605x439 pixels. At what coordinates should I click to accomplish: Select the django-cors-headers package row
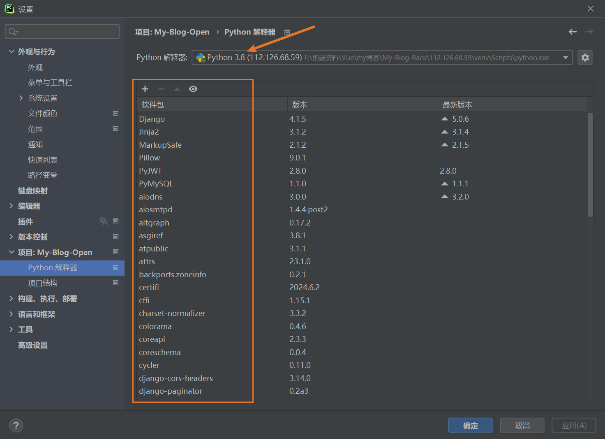tap(362, 378)
